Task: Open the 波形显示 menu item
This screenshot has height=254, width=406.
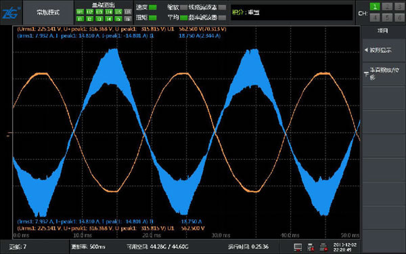Action: (384, 50)
